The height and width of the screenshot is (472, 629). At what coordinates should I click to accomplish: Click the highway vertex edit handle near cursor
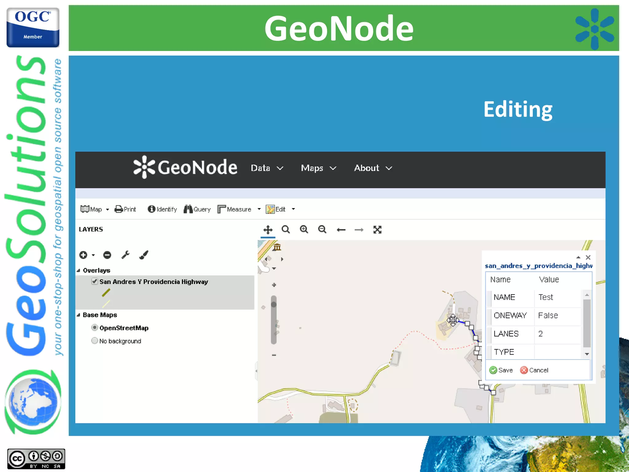pos(467,324)
